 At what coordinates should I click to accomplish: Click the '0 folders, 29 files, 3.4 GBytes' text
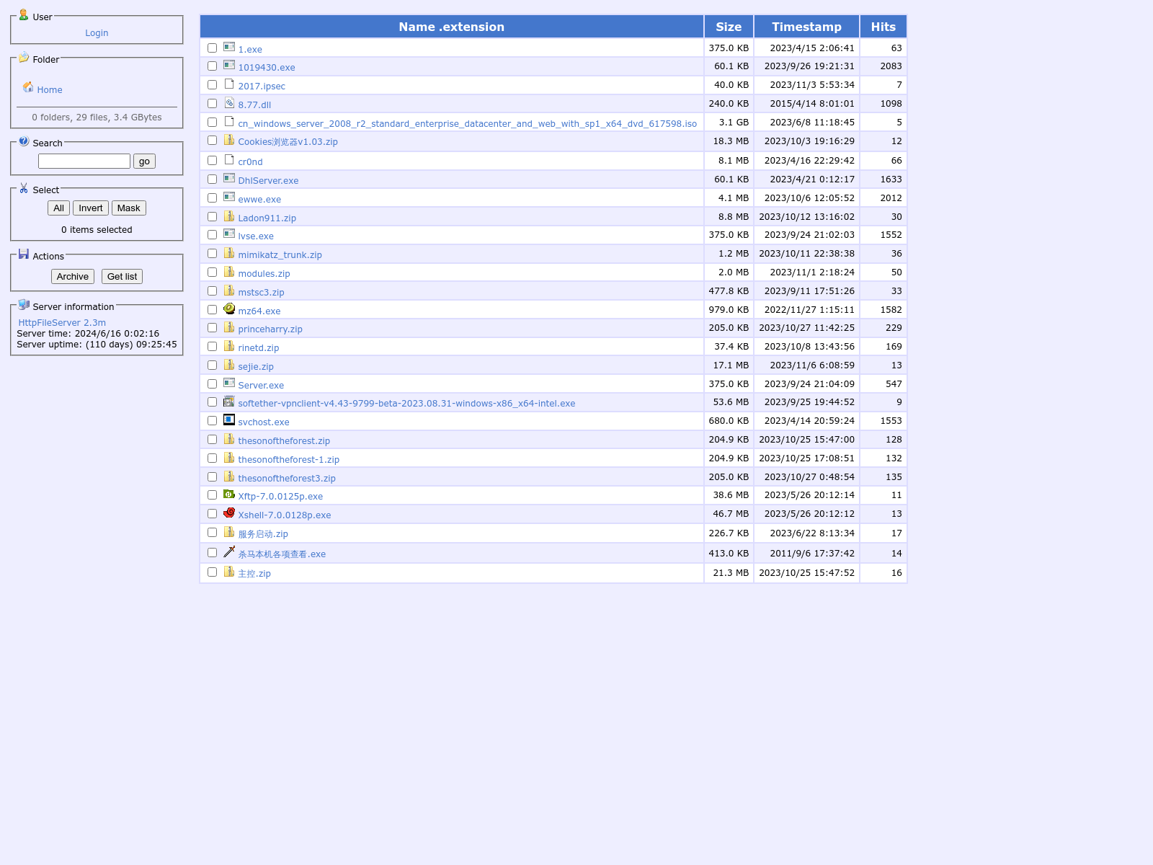(x=97, y=117)
